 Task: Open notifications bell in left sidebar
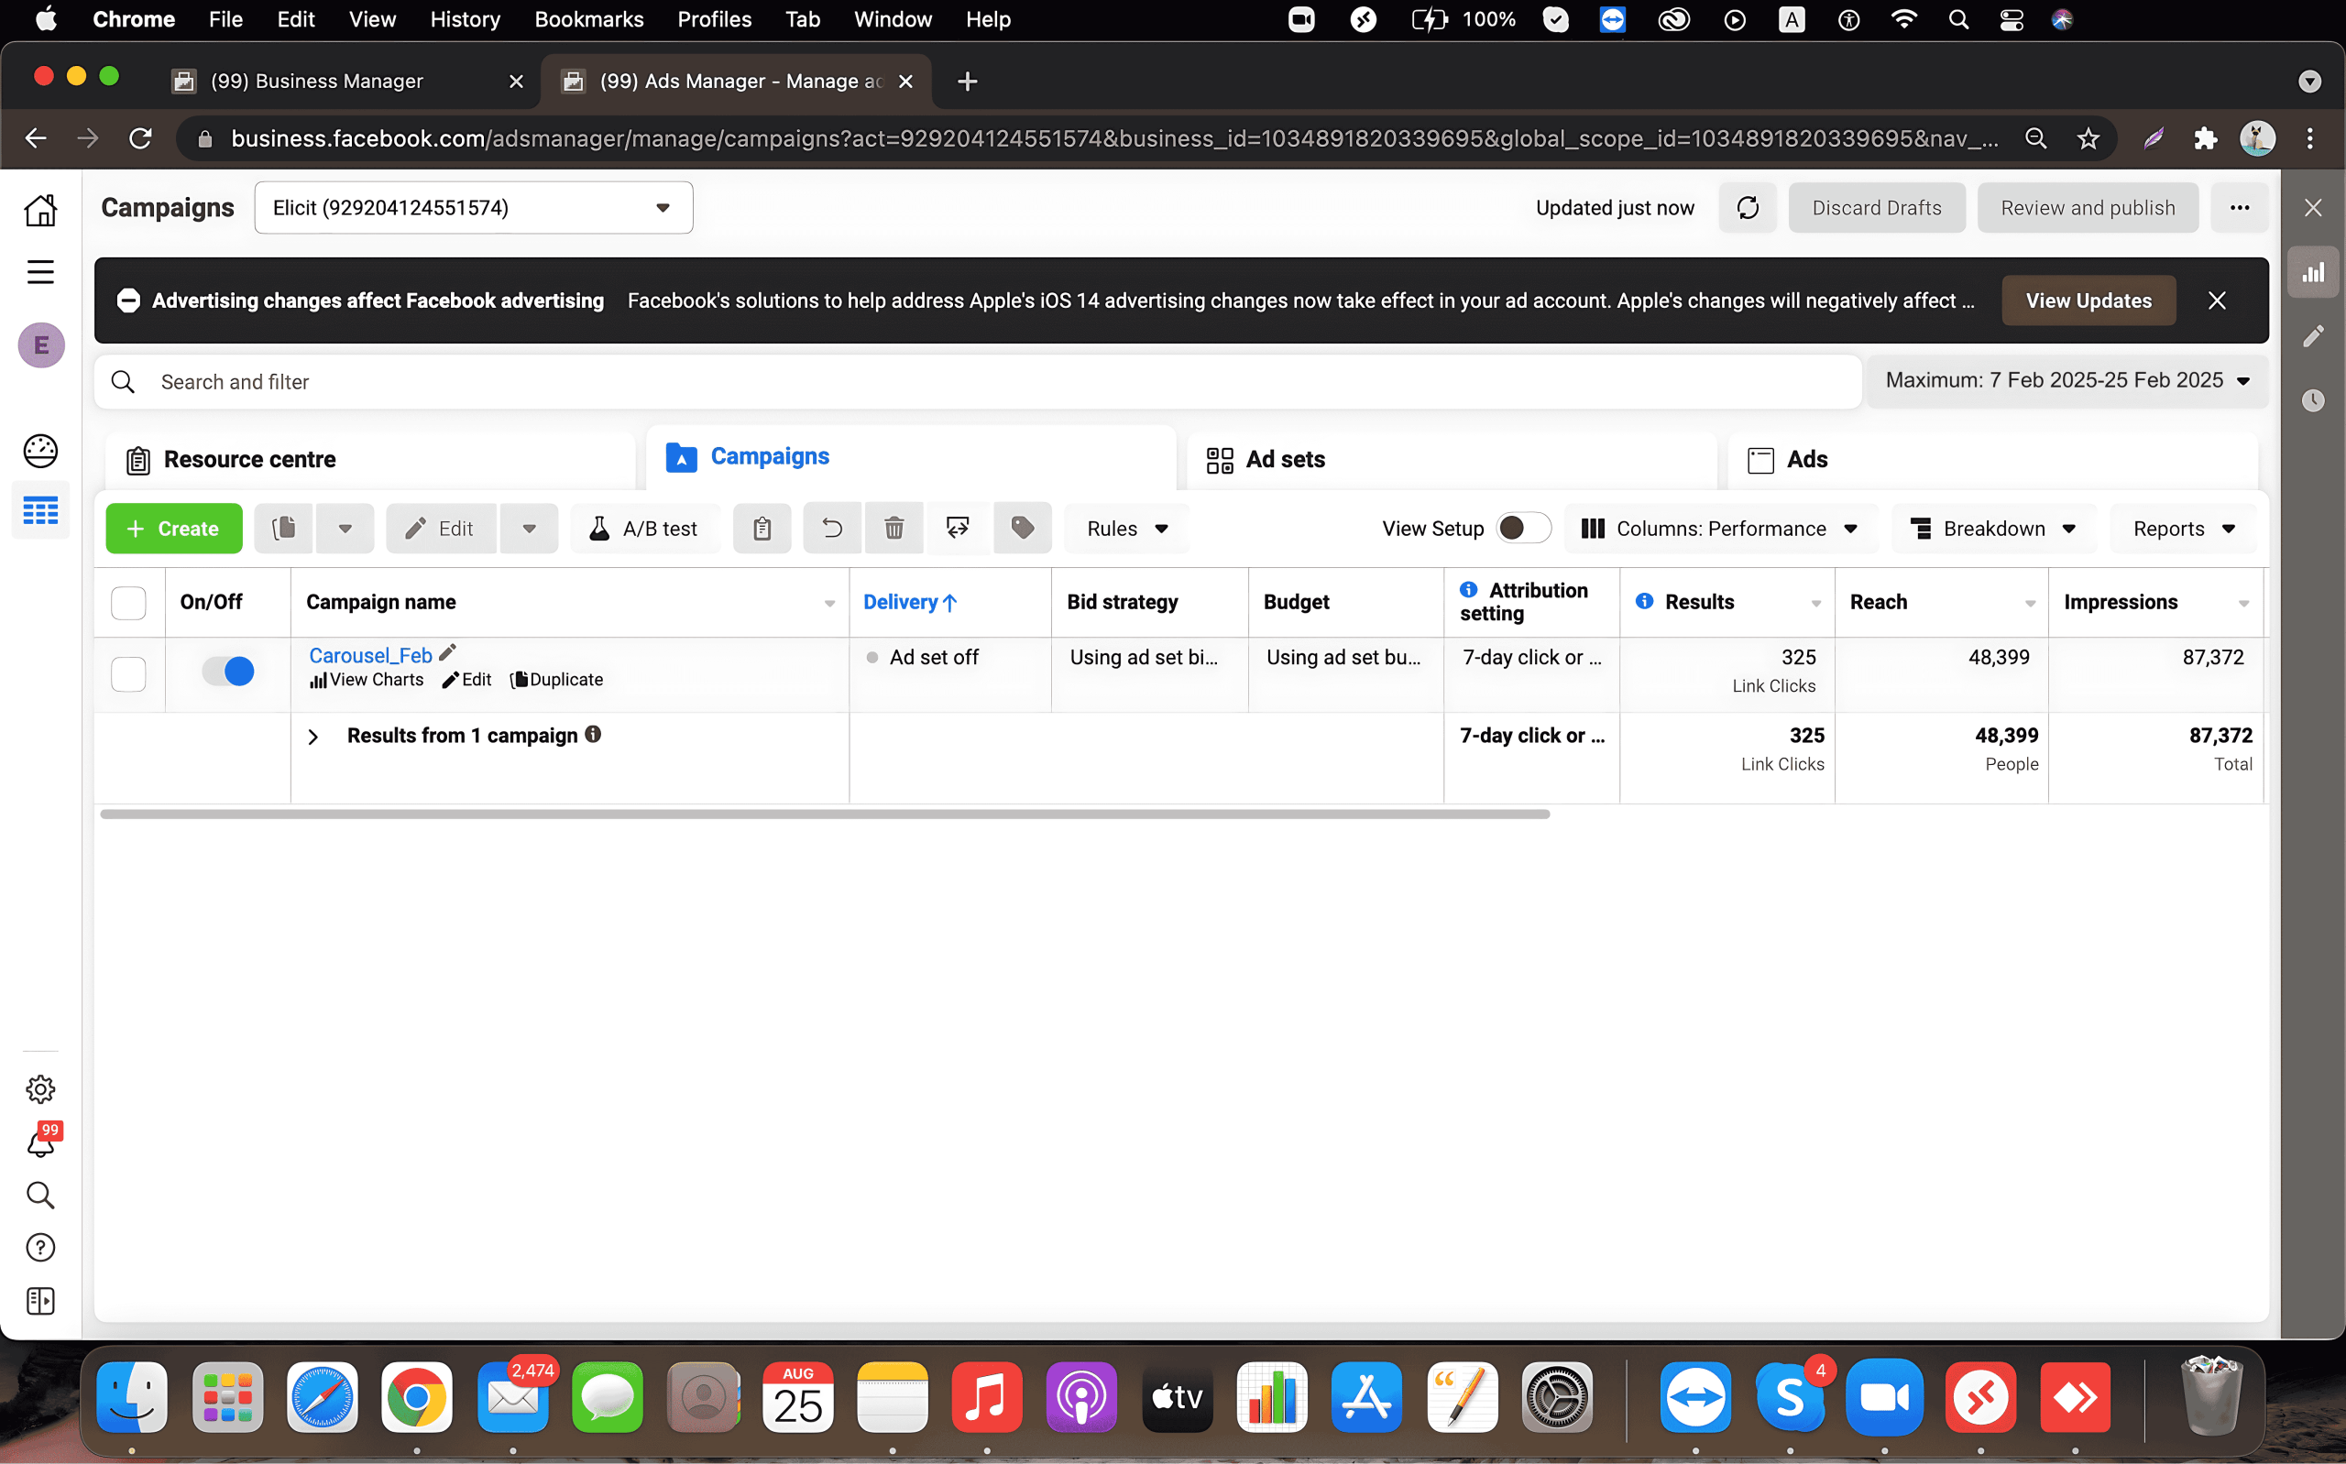pyautogui.click(x=40, y=1143)
